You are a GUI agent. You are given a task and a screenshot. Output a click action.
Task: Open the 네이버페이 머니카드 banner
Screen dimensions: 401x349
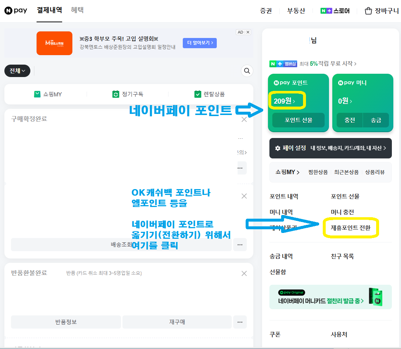330,297
